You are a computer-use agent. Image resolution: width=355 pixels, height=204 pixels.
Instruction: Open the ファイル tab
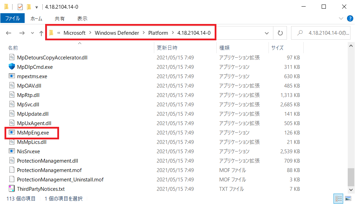pos(13,18)
